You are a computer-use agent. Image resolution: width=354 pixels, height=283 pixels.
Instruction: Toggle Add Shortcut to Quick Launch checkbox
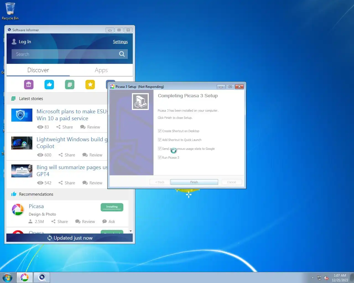tap(160, 140)
